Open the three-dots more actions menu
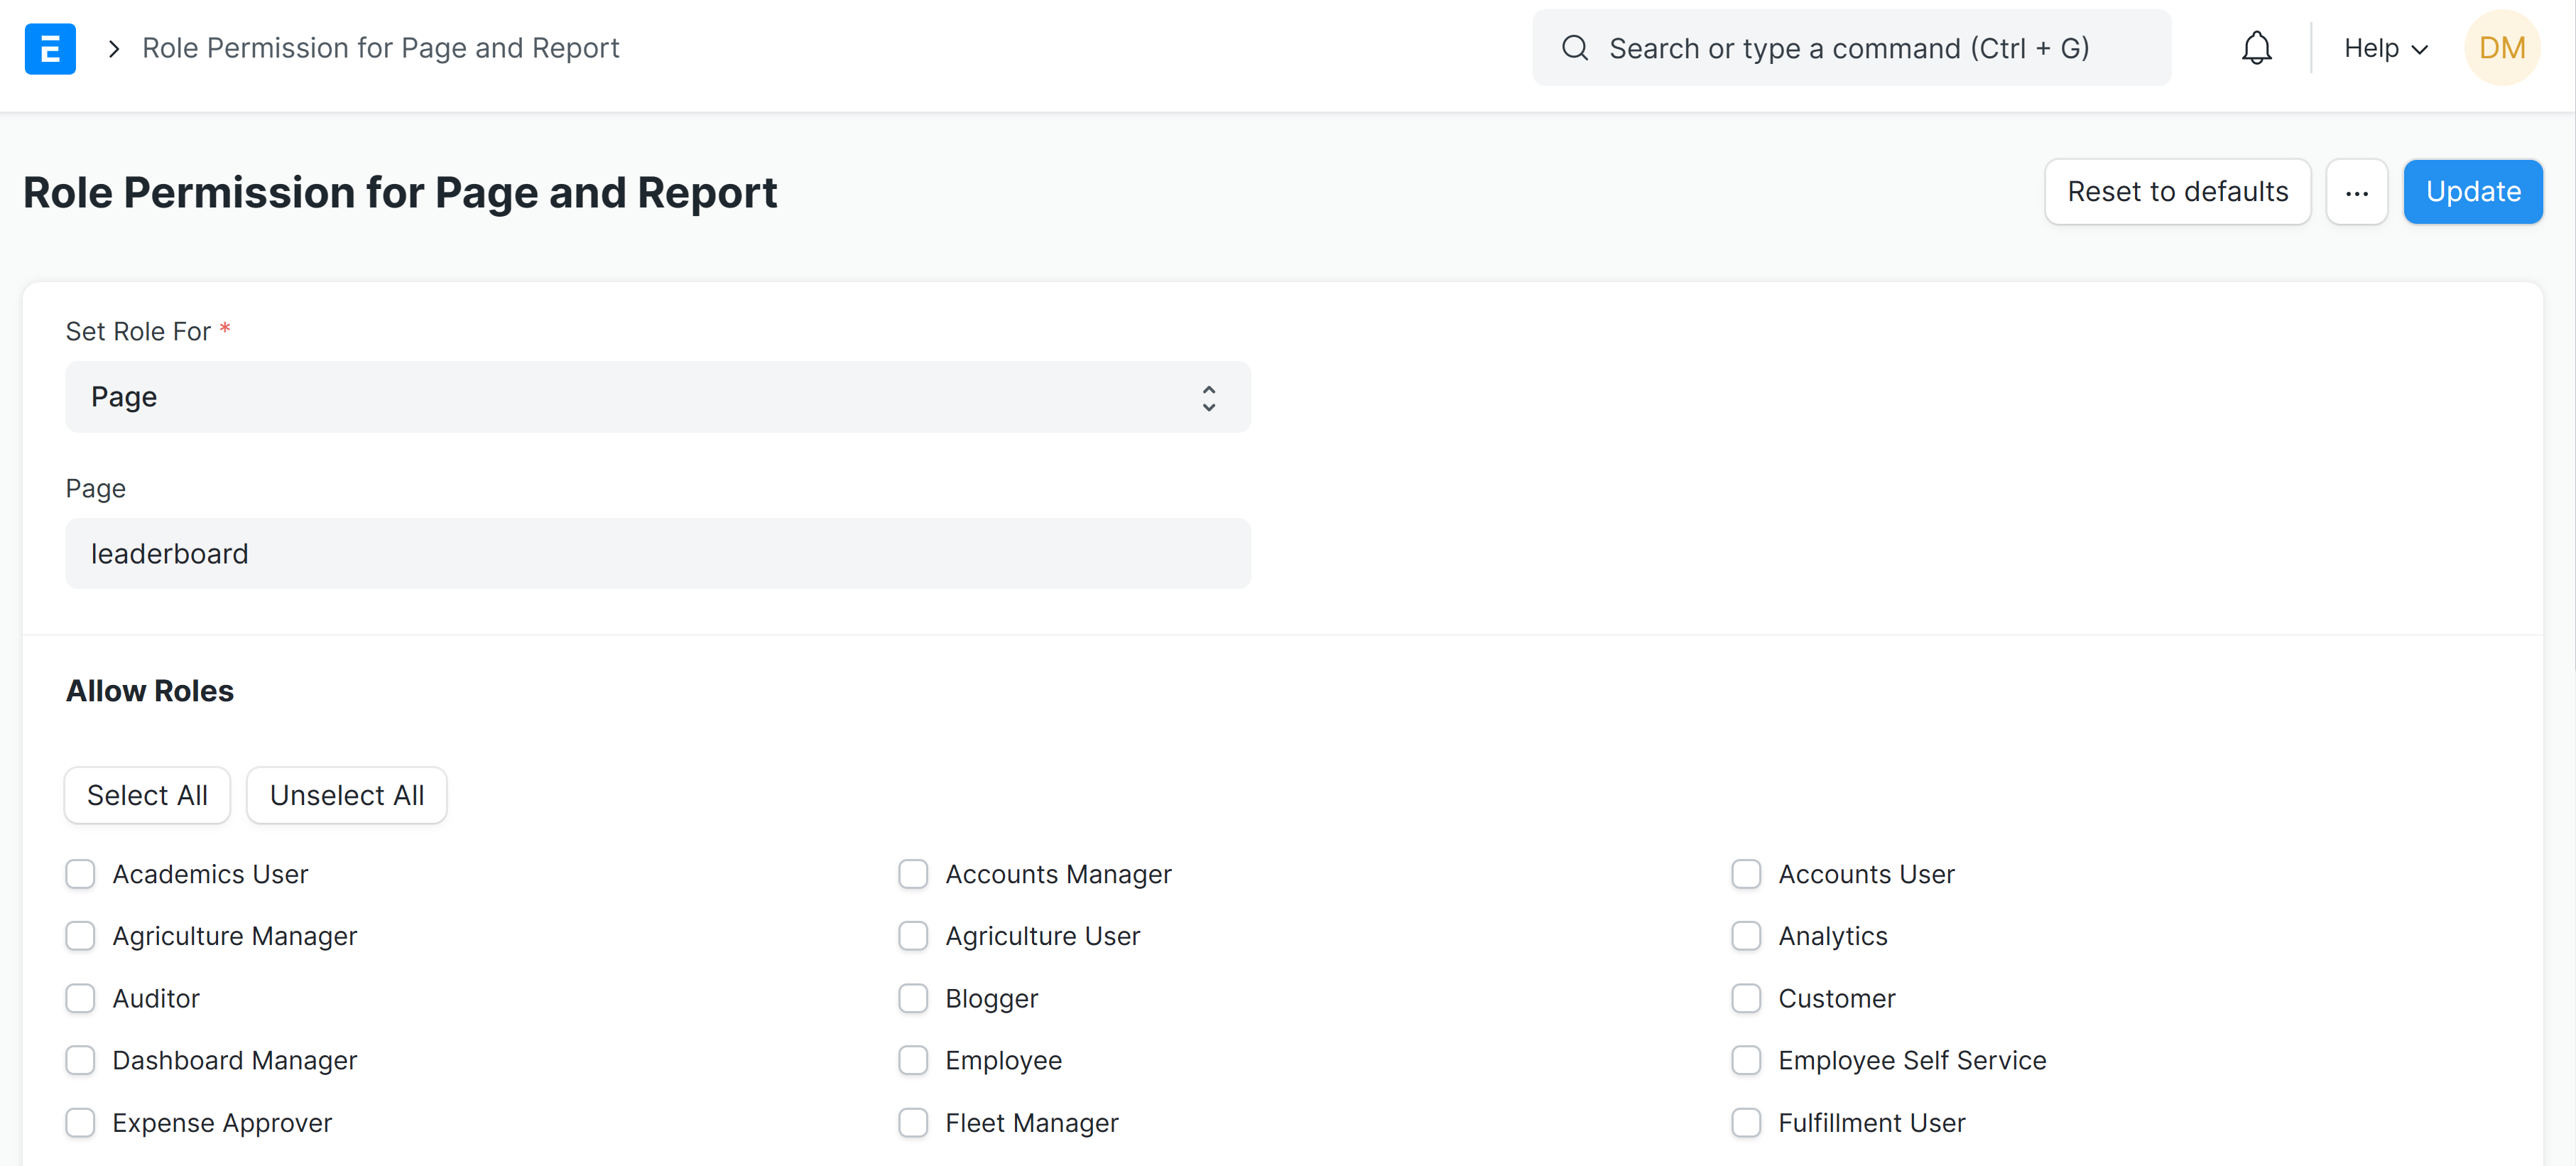This screenshot has width=2576, height=1166. point(2356,192)
